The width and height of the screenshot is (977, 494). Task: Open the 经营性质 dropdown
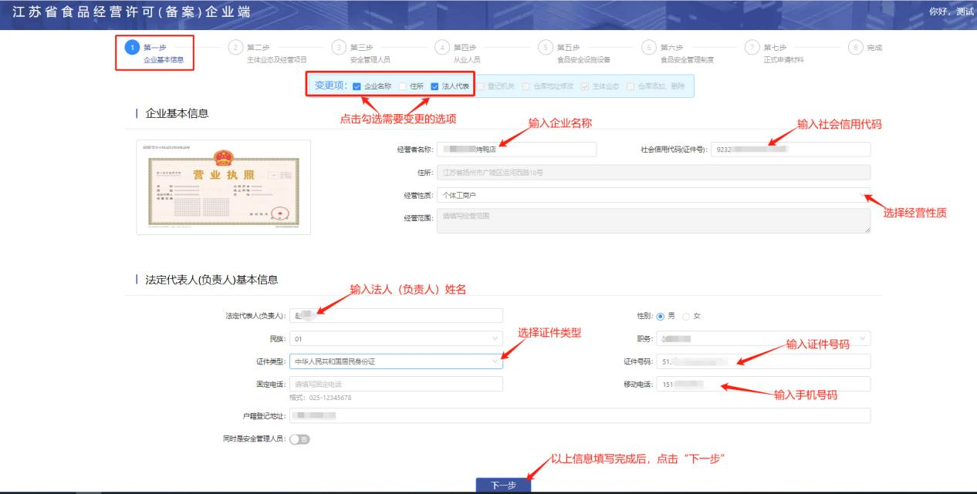pos(653,196)
